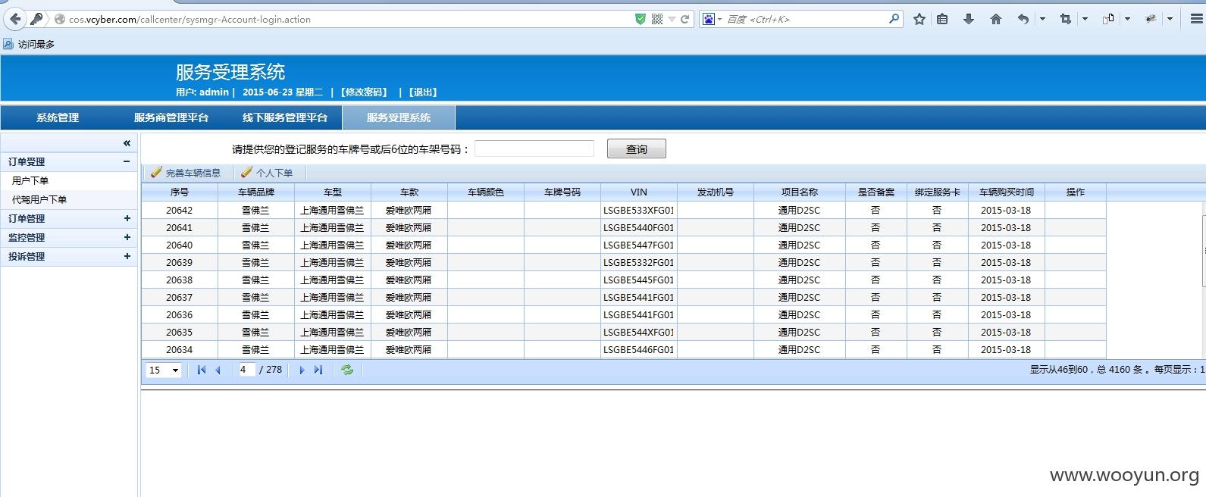Click page number input showing 4
This screenshot has width=1206, height=497.
click(x=246, y=370)
